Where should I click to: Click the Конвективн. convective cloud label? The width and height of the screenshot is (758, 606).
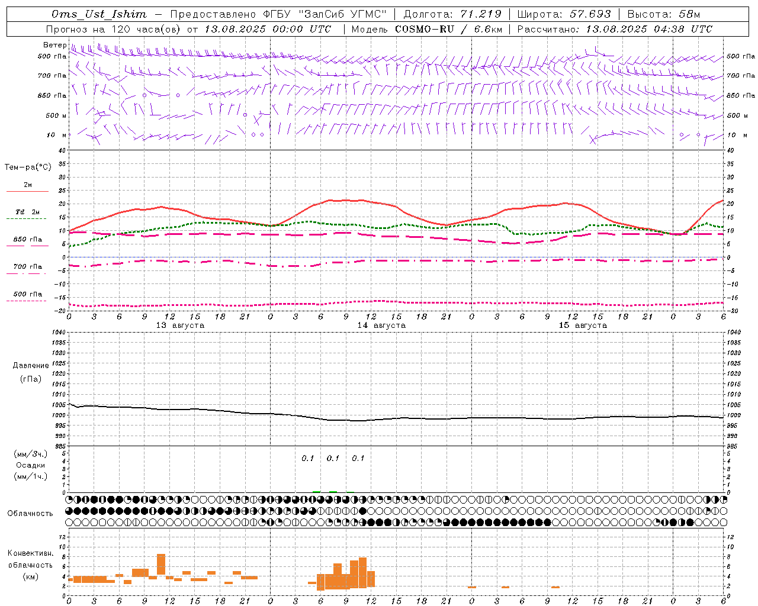[31, 553]
